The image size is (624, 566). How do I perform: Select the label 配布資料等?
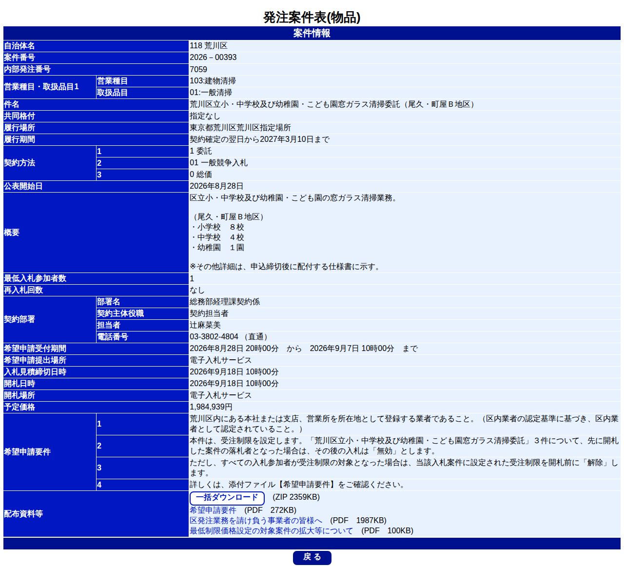click(23, 514)
